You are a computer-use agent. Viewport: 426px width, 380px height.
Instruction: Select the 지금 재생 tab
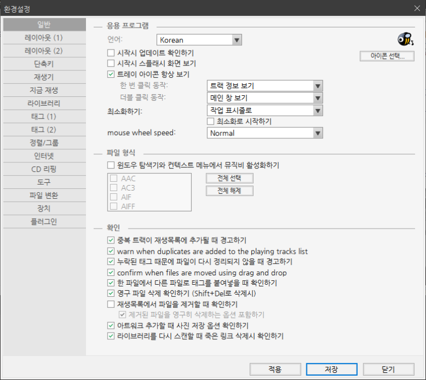(x=44, y=90)
